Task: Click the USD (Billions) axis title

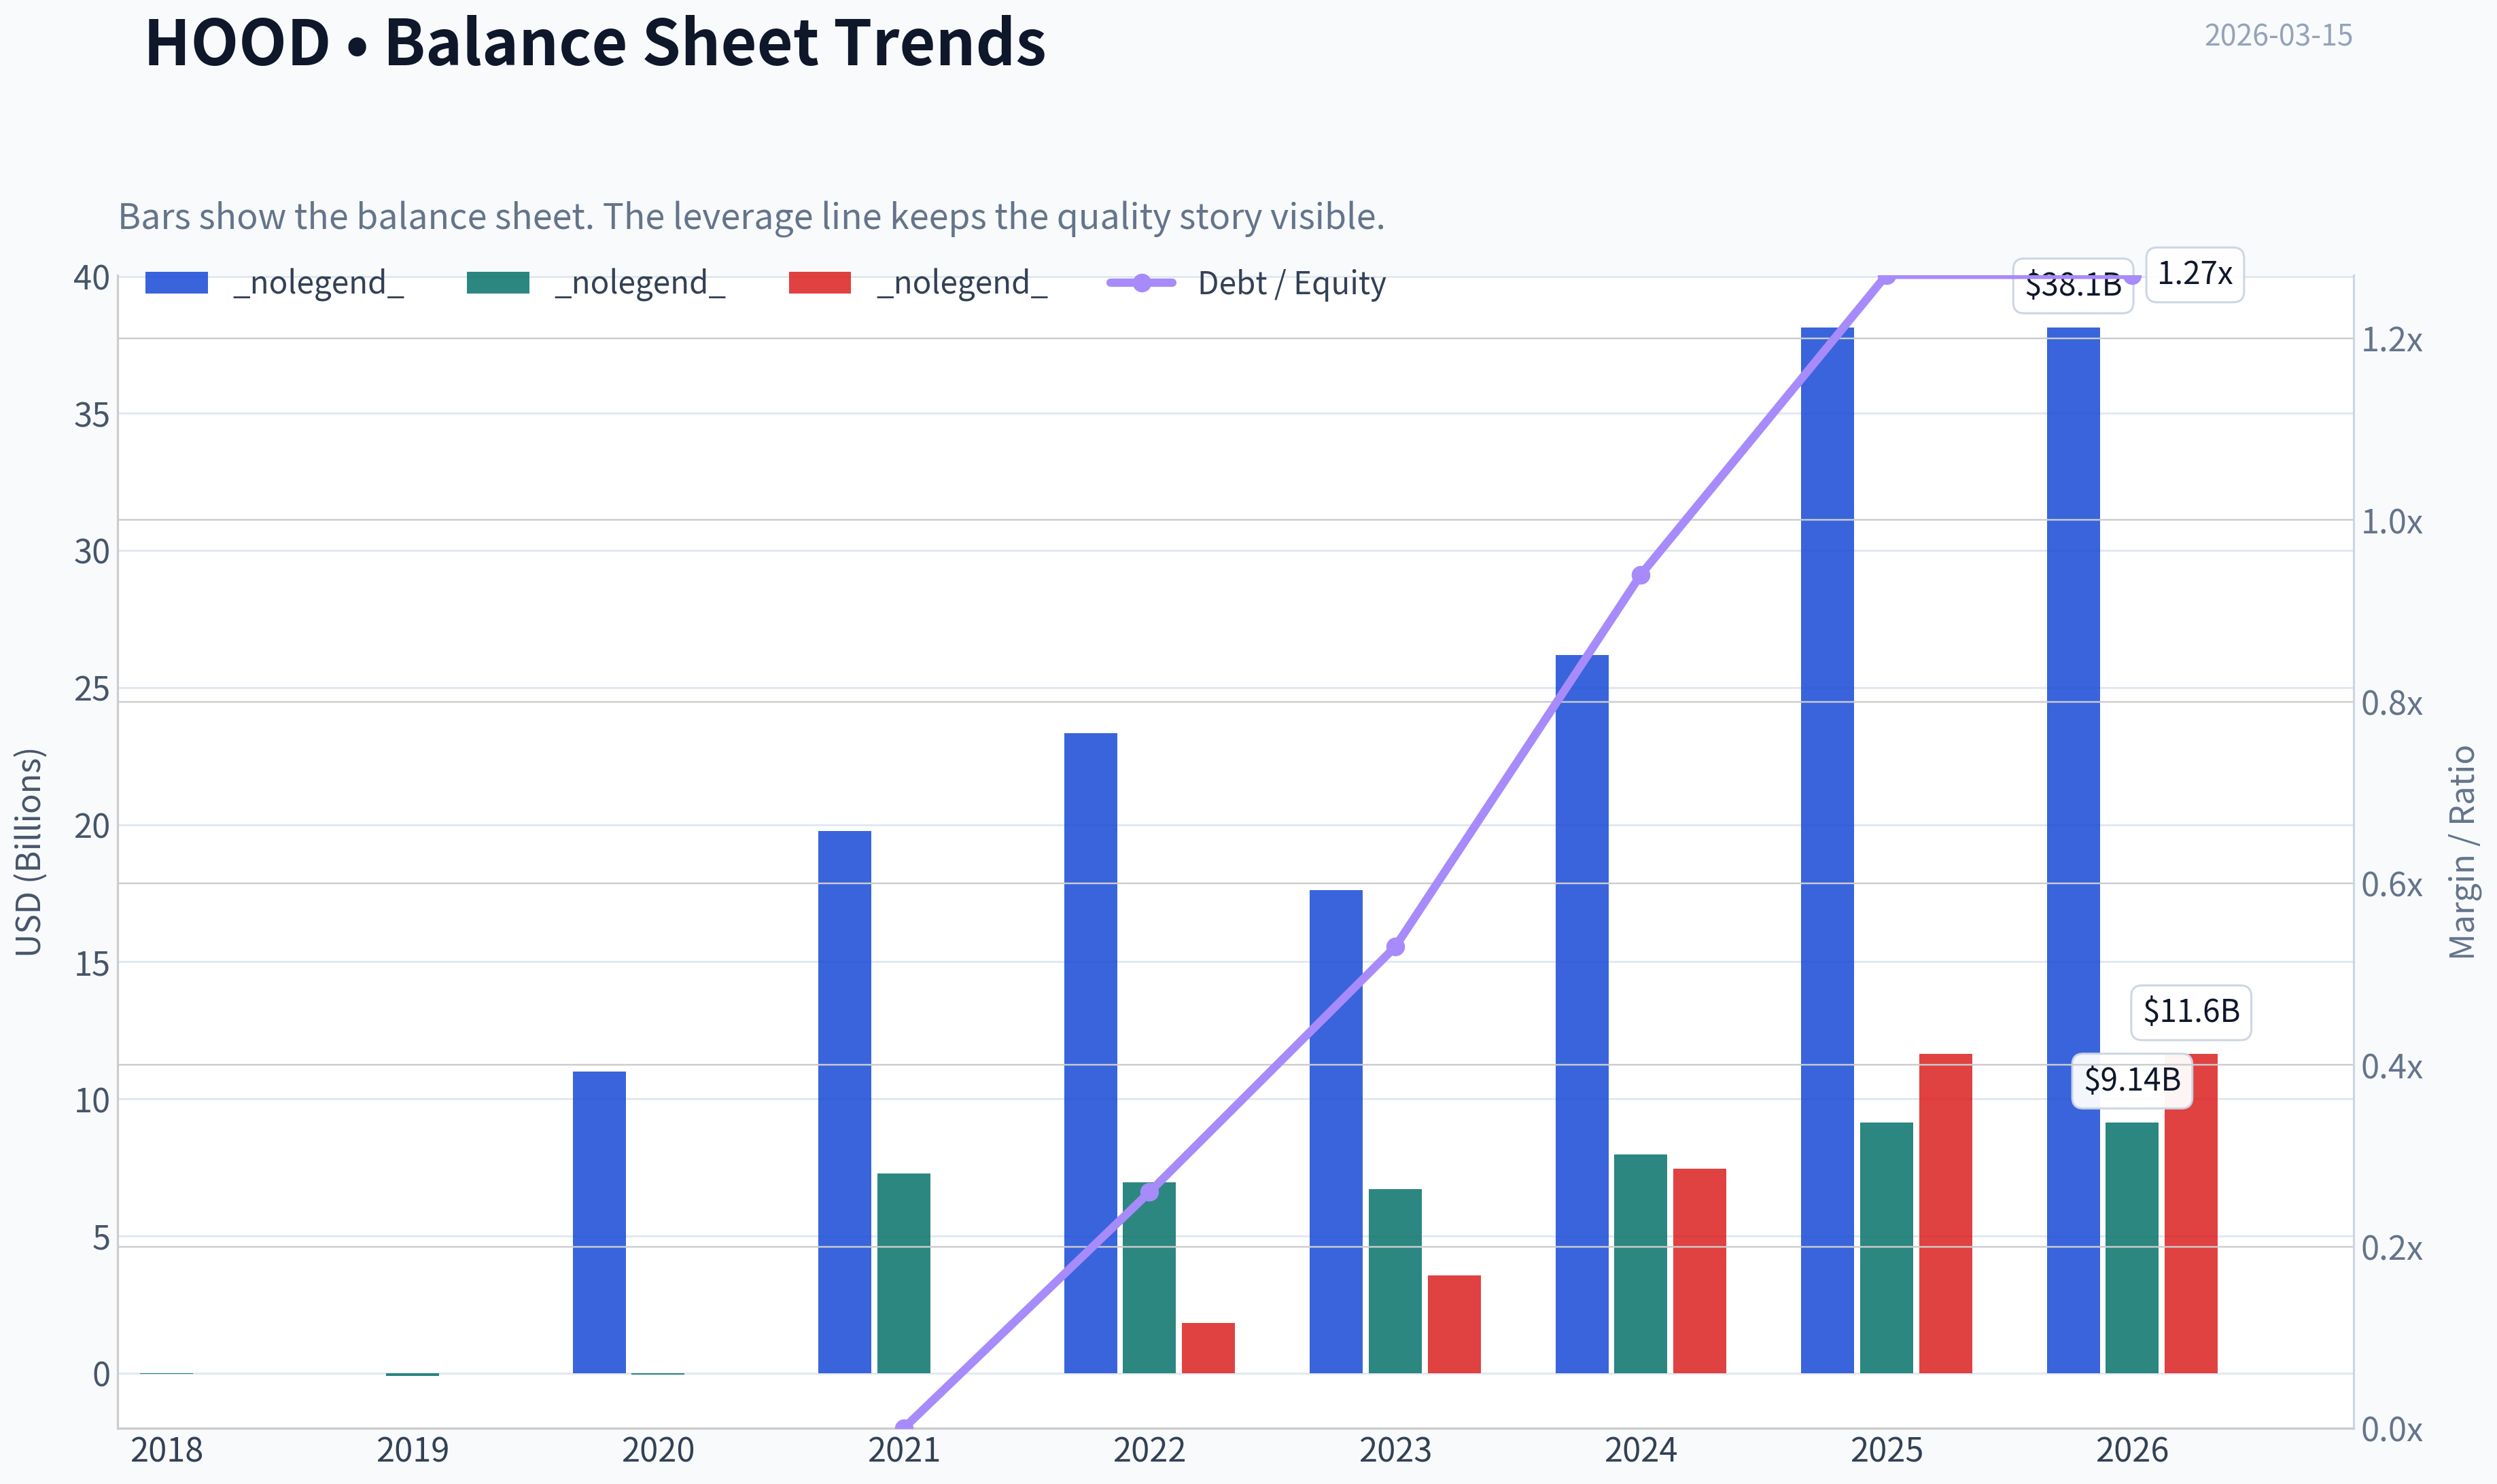Action: (29, 852)
